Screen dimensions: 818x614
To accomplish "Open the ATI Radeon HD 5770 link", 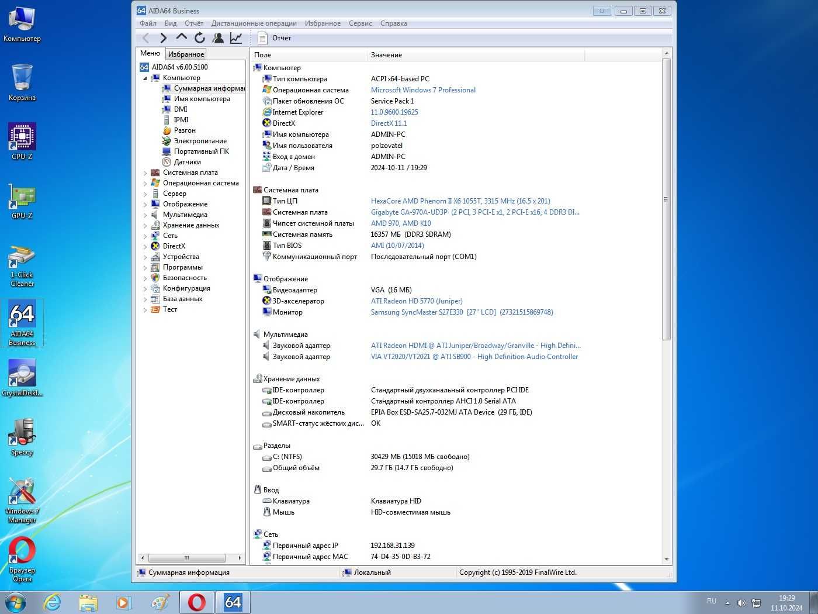I will coord(417,301).
